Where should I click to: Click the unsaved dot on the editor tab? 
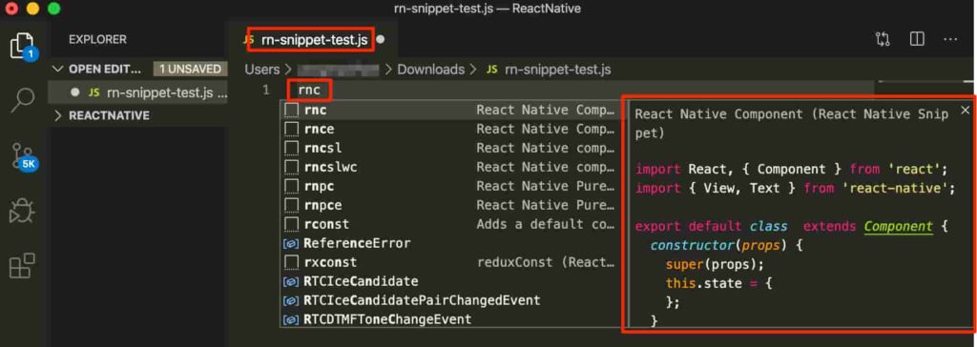coord(380,40)
